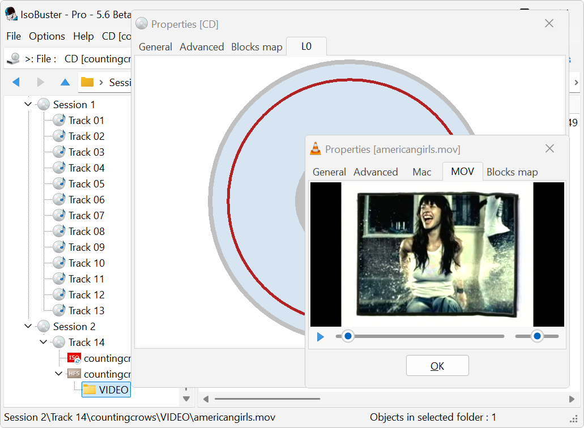This screenshot has height=428, width=584.
Task: Play the americangirls.mov video preview
Action: pos(320,337)
